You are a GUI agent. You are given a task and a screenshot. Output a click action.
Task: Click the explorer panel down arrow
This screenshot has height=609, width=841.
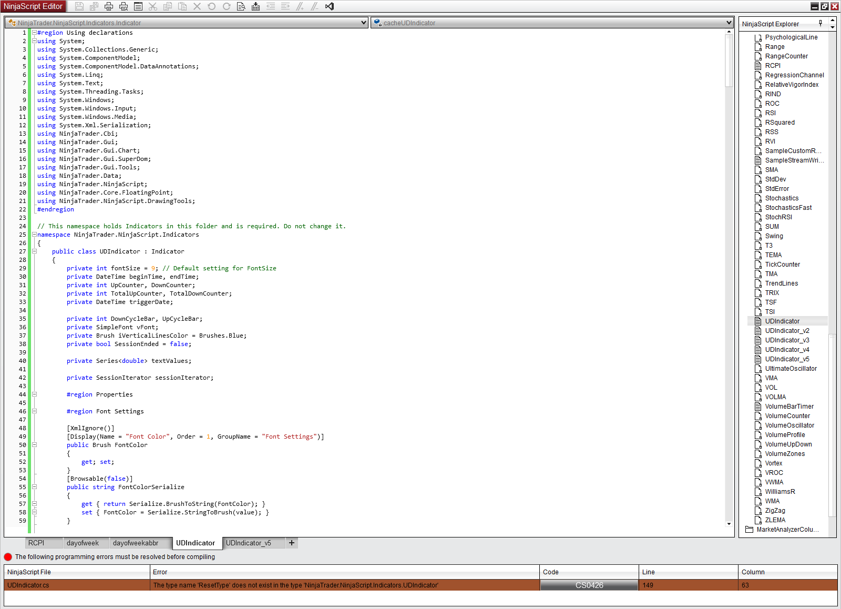(x=833, y=27)
